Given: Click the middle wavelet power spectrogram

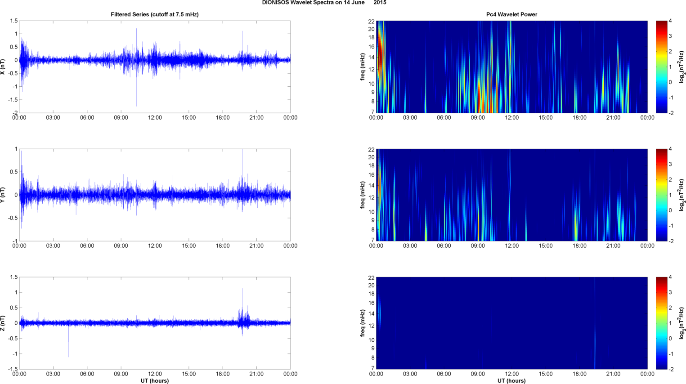Looking at the screenshot, I should click(x=511, y=195).
